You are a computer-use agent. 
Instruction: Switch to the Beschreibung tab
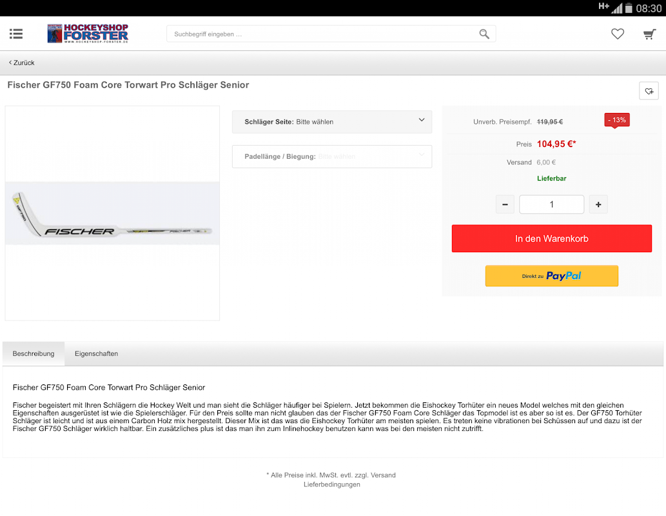pos(34,353)
